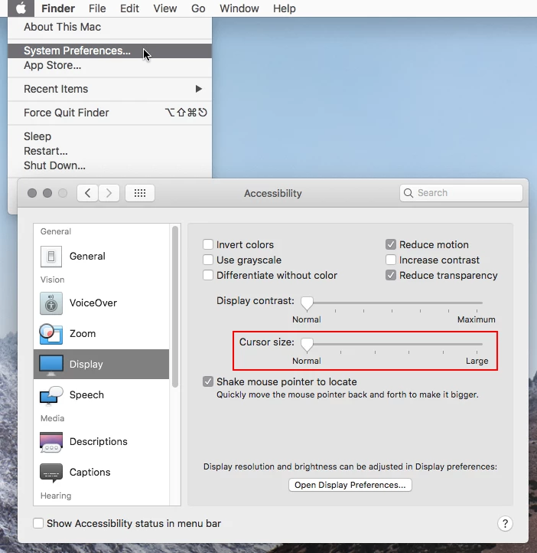
Task: Choose Force Quit Finder
Action: click(x=109, y=113)
